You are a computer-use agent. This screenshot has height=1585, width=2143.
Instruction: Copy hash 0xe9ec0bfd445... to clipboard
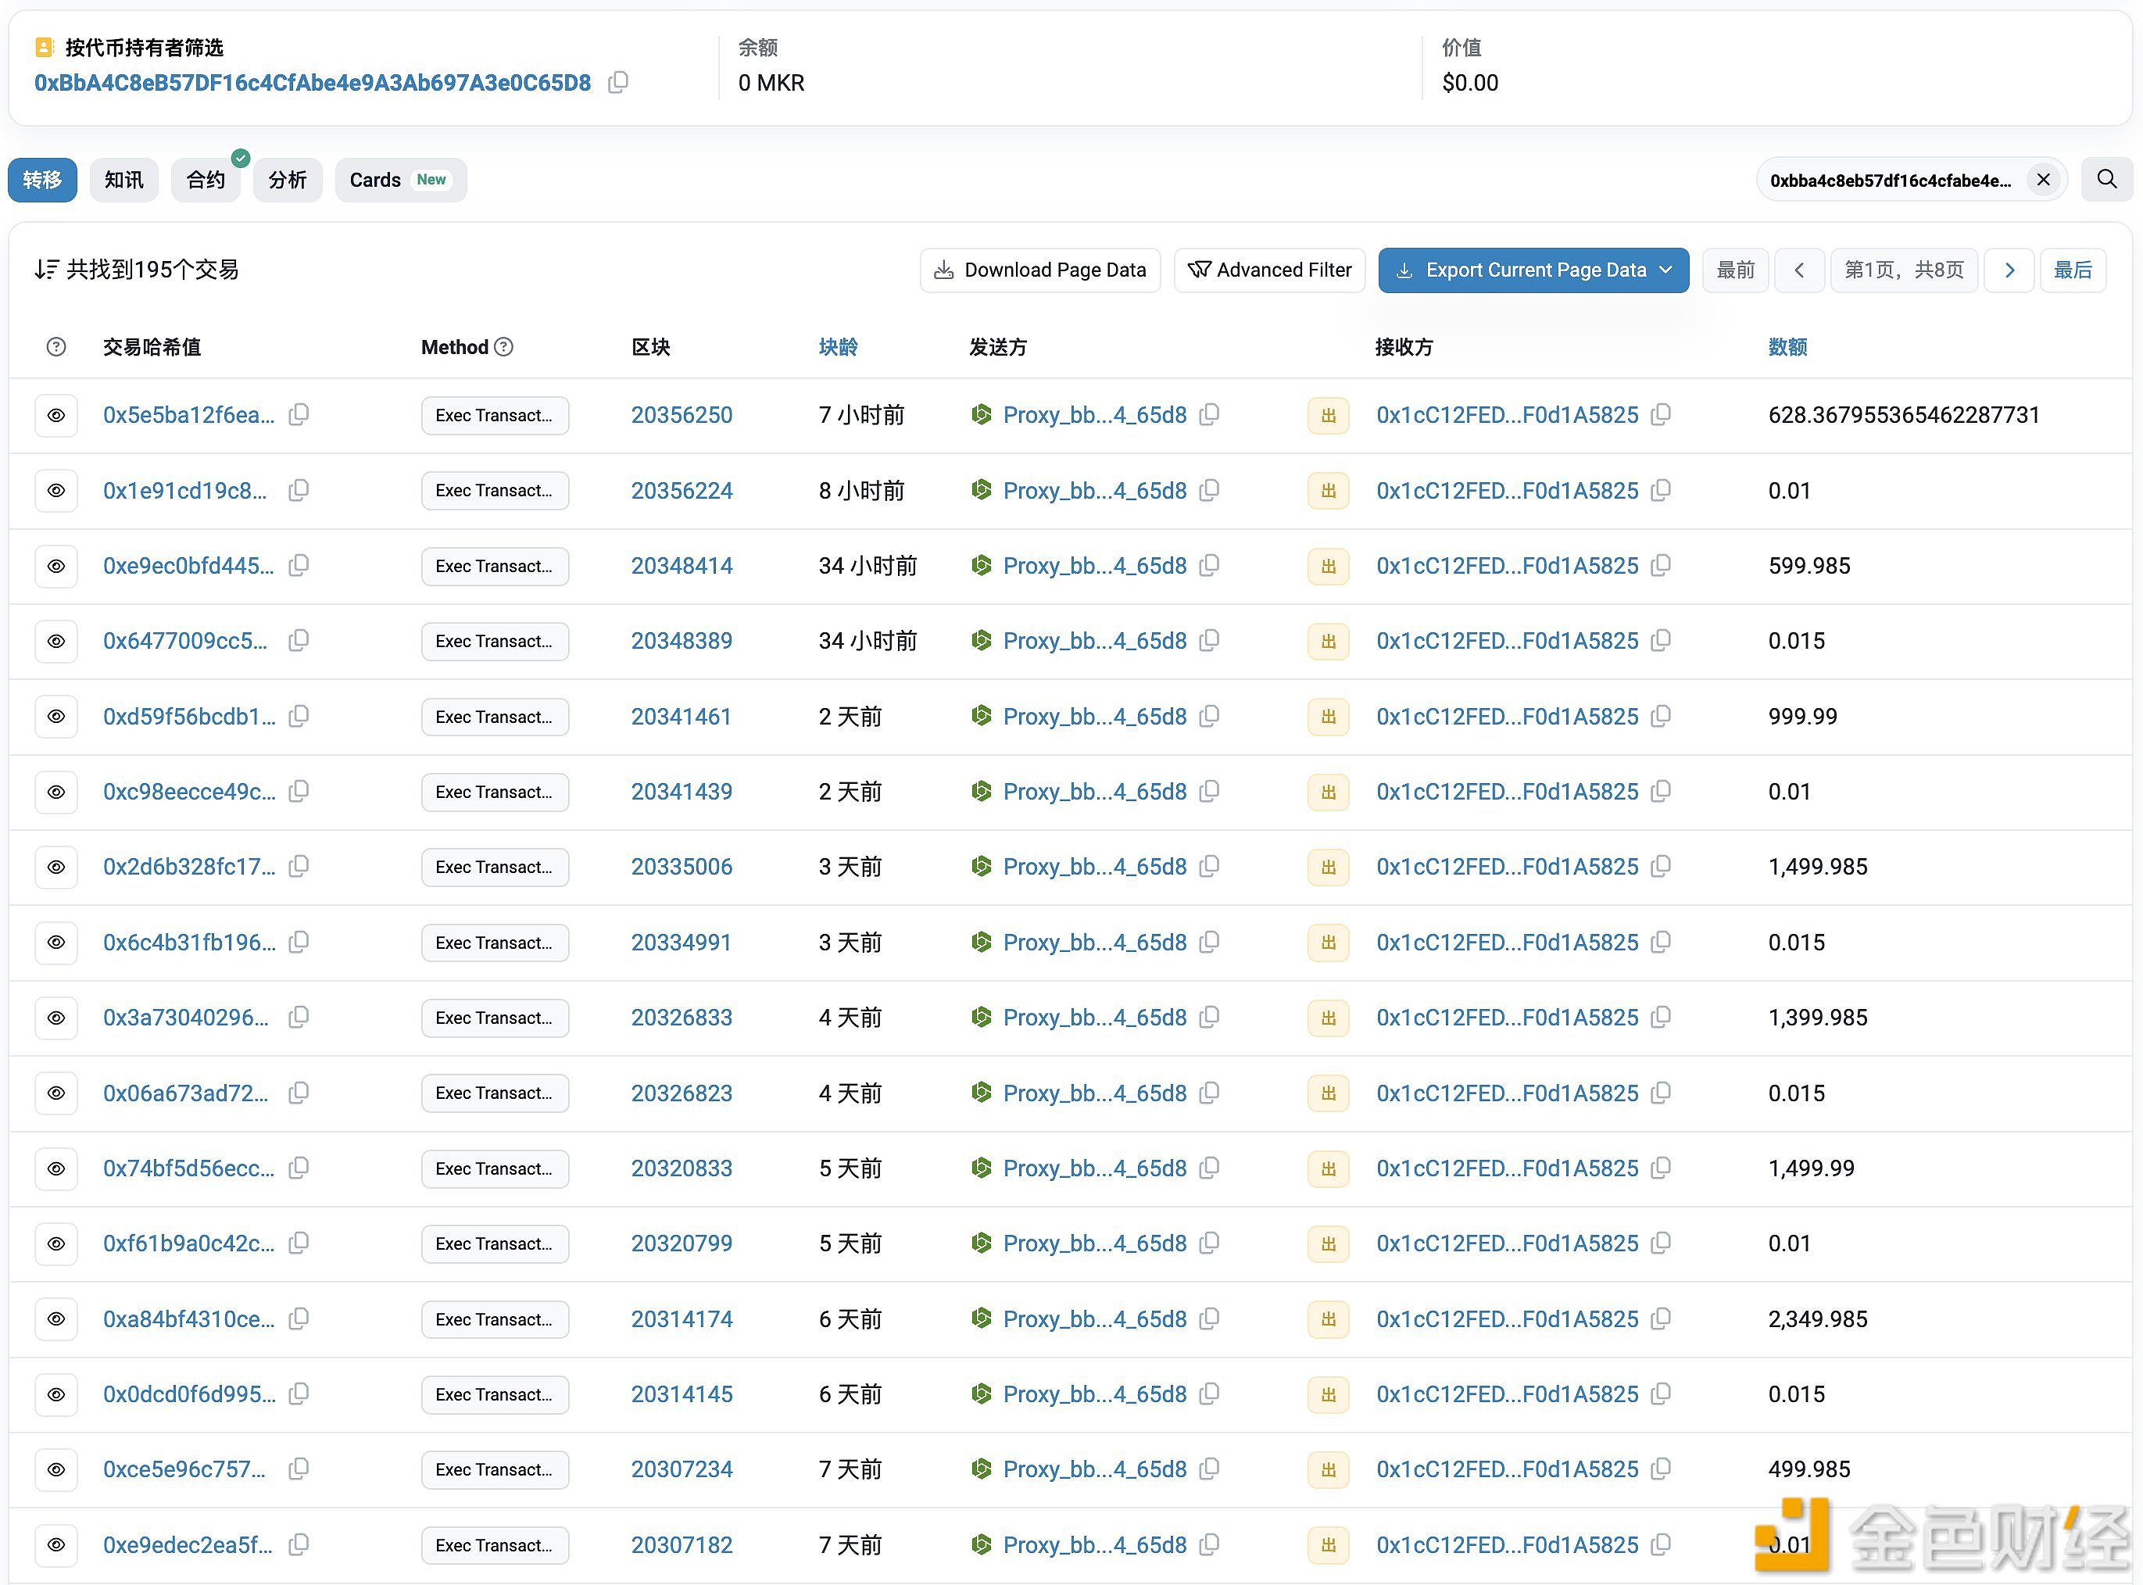[299, 565]
